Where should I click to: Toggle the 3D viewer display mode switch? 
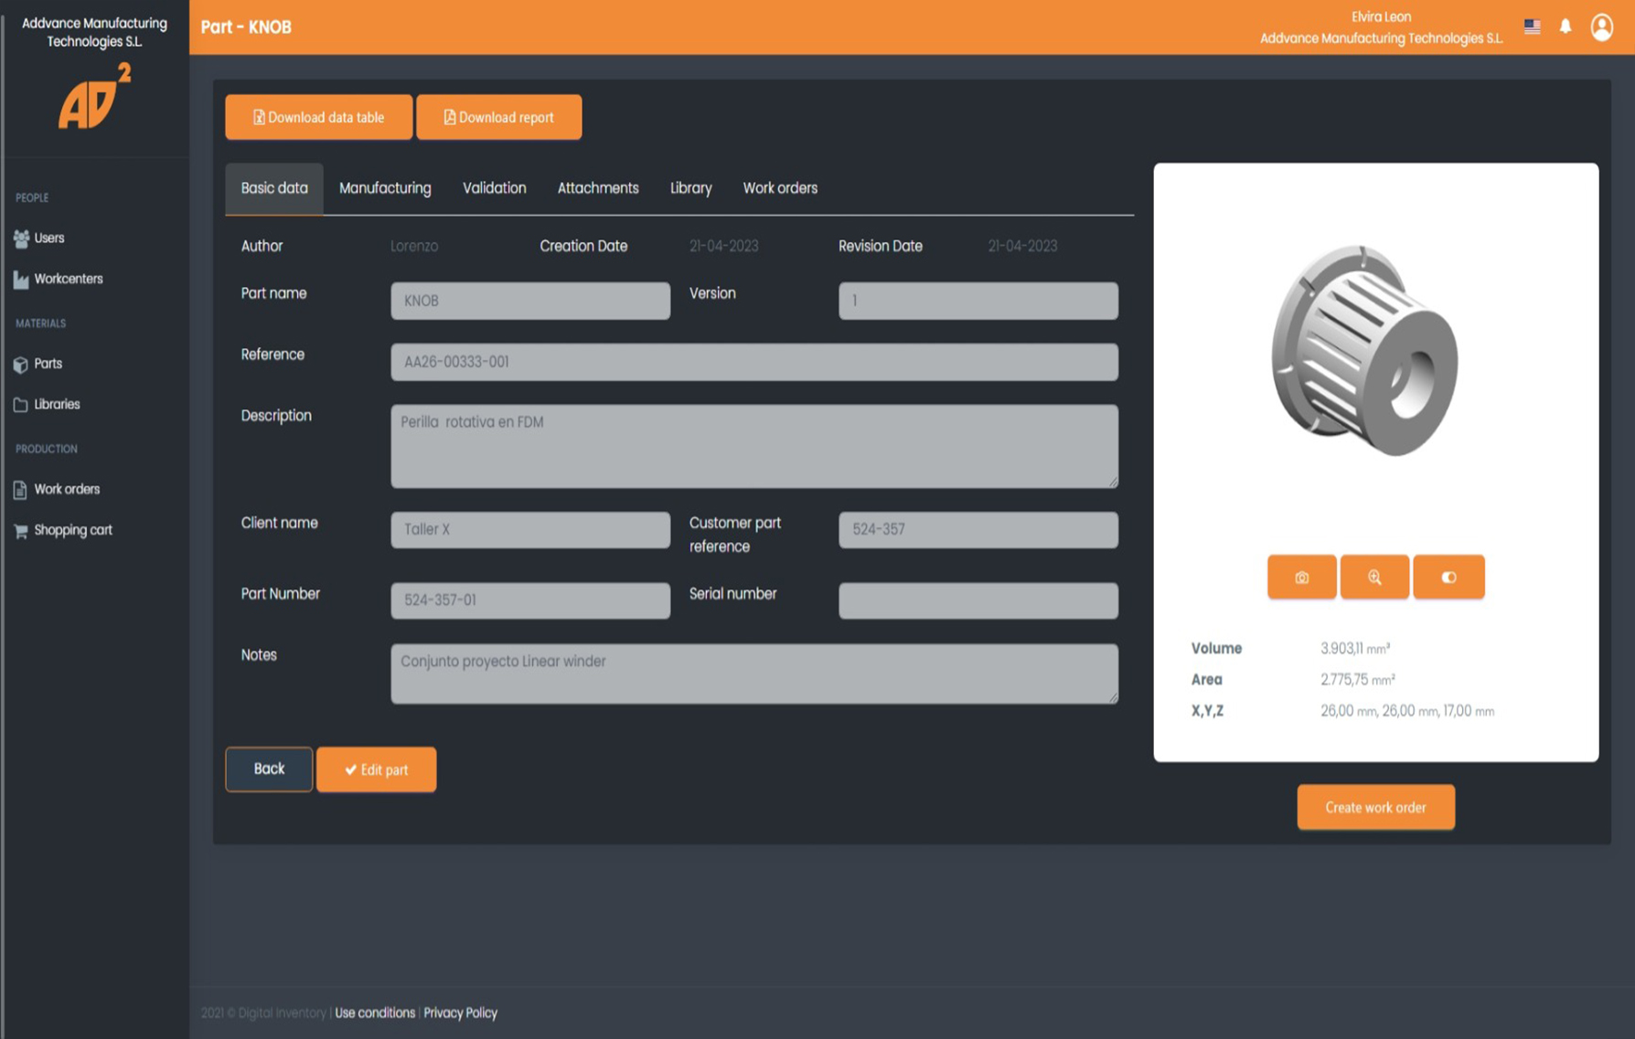tap(1448, 577)
